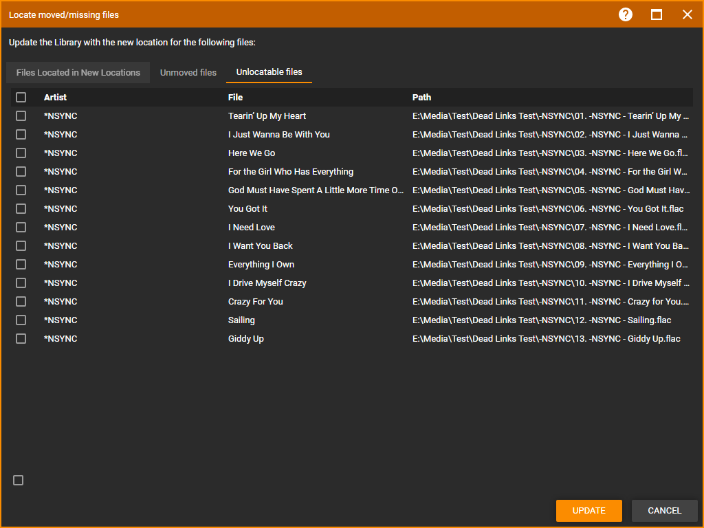Select the Unlocatable files tab
This screenshot has width=704, height=528.
[x=269, y=72]
